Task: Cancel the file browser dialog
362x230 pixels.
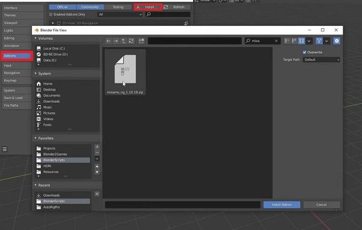Action: tap(322, 205)
